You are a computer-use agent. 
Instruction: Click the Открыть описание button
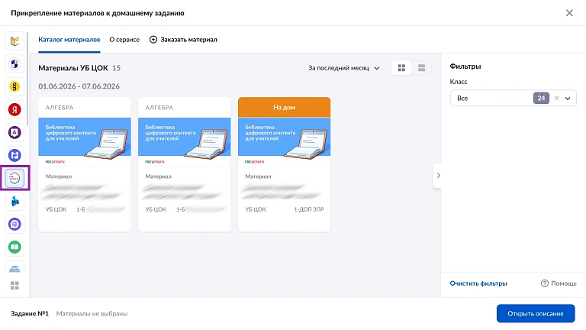(536, 313)
